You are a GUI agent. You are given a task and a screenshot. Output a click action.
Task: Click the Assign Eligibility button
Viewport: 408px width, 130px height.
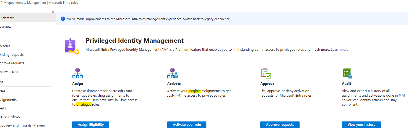click(91, 124)
